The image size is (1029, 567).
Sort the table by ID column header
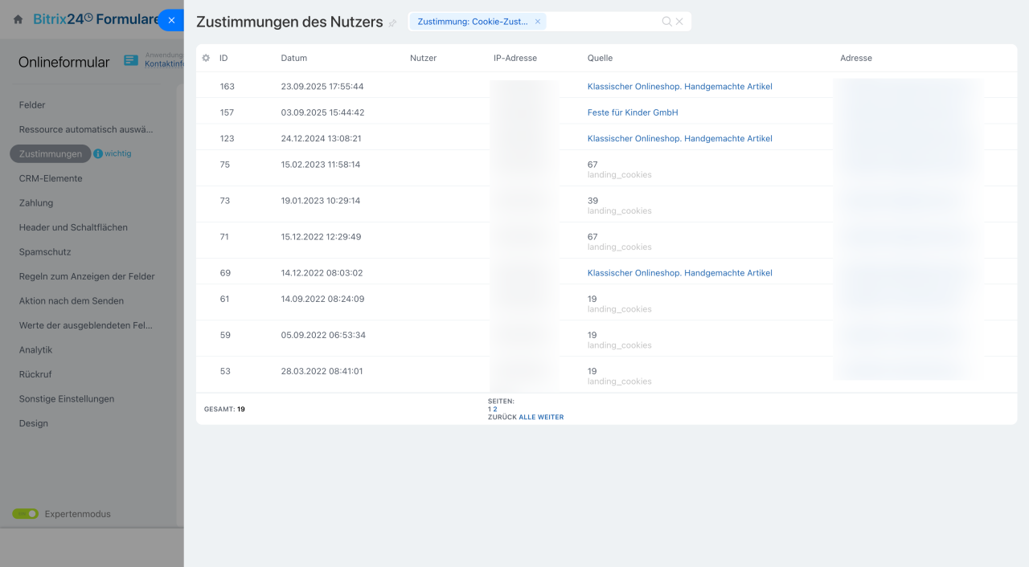223,58
